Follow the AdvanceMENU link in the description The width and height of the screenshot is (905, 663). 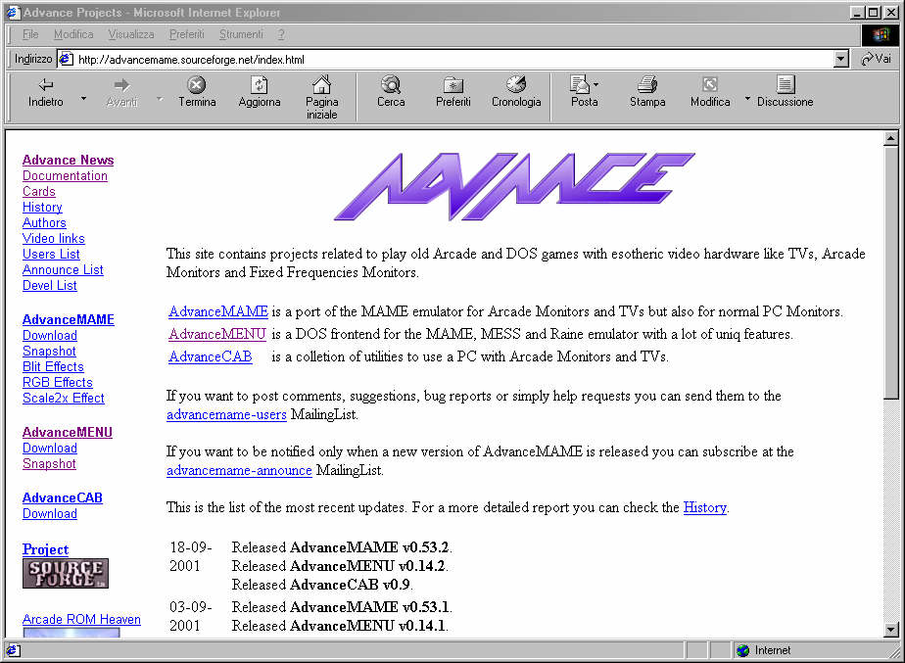[x=217, y=334]
